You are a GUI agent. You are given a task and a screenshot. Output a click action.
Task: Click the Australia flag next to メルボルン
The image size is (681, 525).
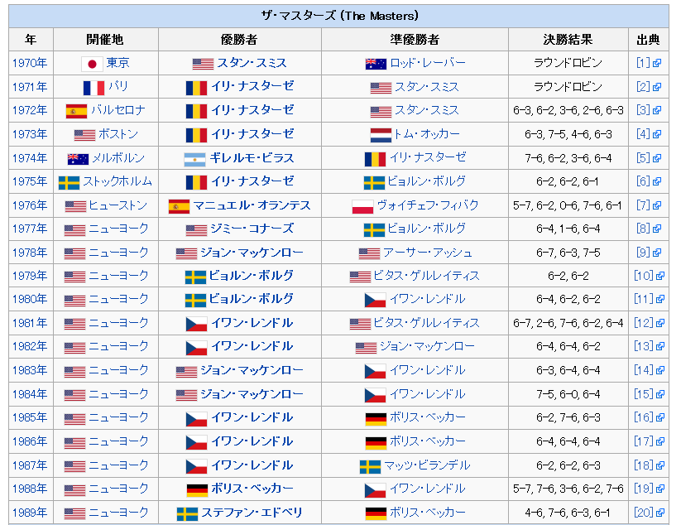[x=78, y=159]
